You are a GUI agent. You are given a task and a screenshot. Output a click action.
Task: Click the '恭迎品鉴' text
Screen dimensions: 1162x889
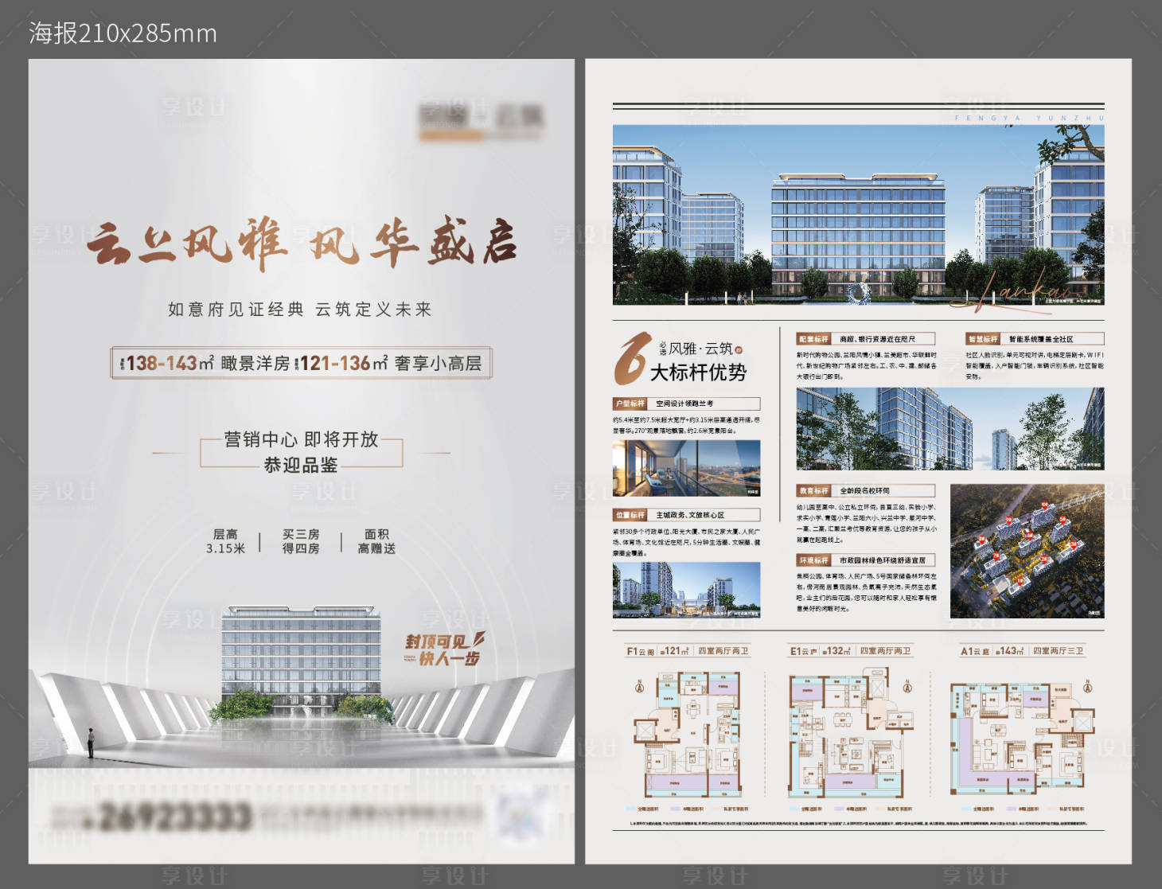[x=301, y=465]
